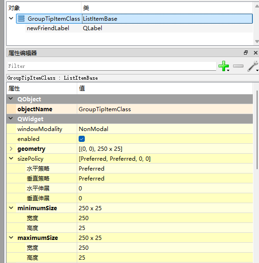Collapse the sizePolicy property
The height and width of the screenshot is (263, 259).
click(x=11, y=158)
